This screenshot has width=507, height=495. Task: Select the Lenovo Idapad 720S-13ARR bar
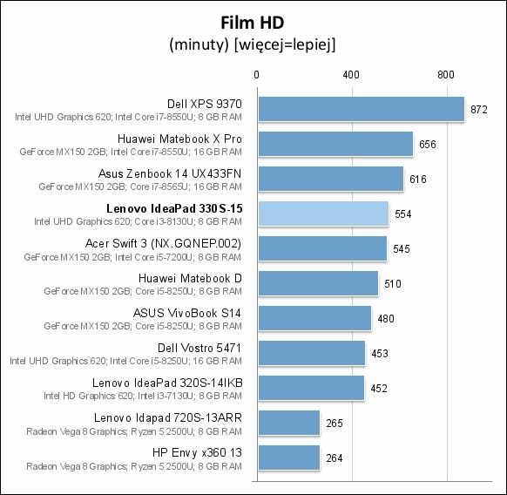[x=289, y=423]
